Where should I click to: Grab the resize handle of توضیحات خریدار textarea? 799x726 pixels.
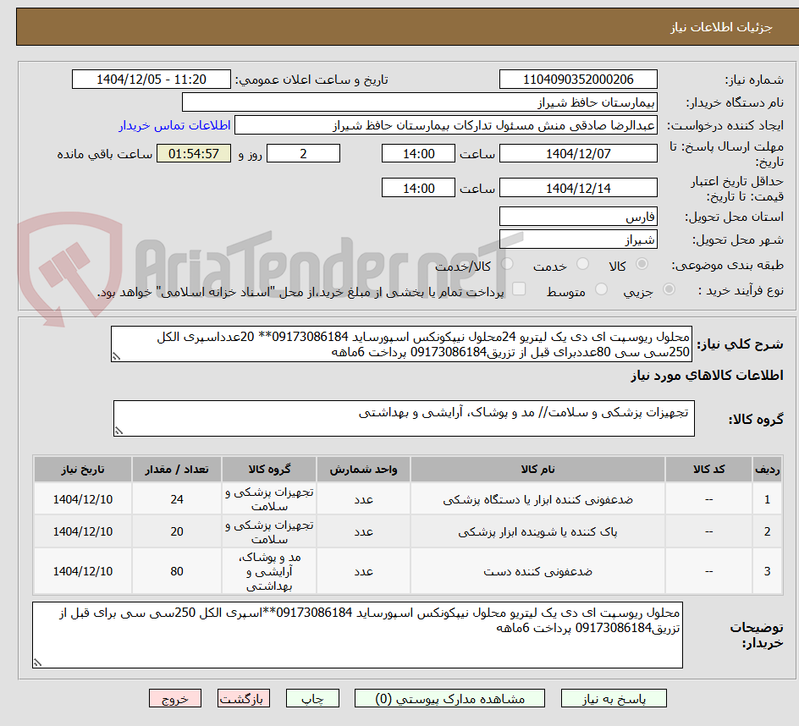point(37,663)
